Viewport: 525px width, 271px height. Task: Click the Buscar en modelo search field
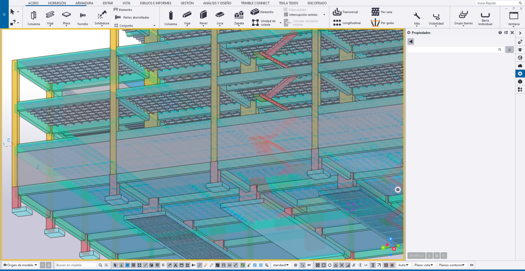[x=76, y=265]
